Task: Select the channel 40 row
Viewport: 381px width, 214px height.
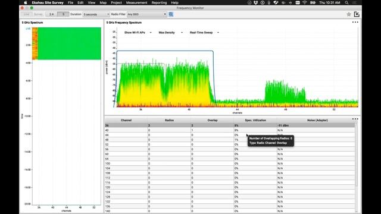Action: pos(230,130)
